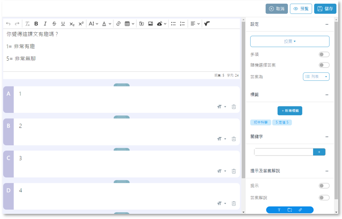342x219 pixels.
Task: Click the 關鍵字 keyword input field
Action: [283, 152]
